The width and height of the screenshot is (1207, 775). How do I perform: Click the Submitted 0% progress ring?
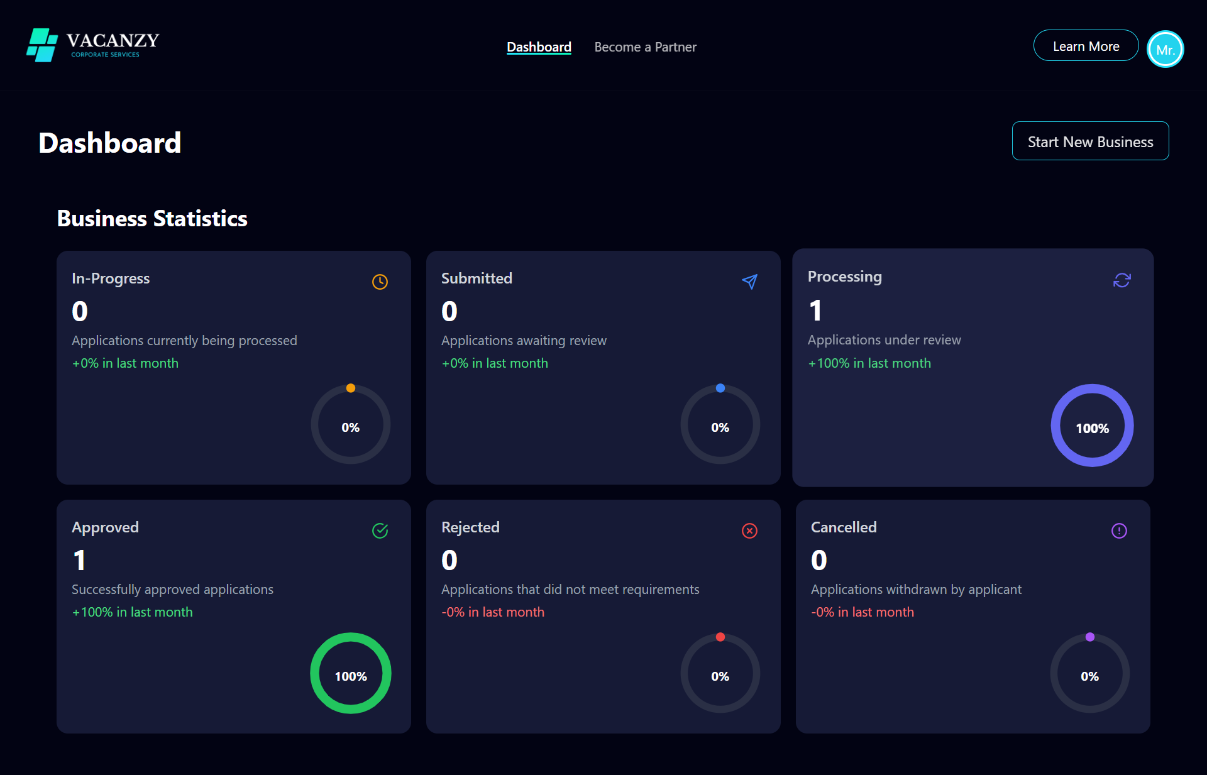coord(720,424)
